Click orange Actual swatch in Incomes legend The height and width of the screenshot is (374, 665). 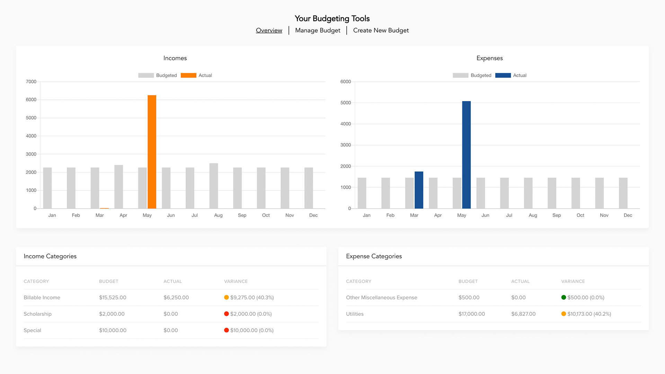(x=188, y=75)
